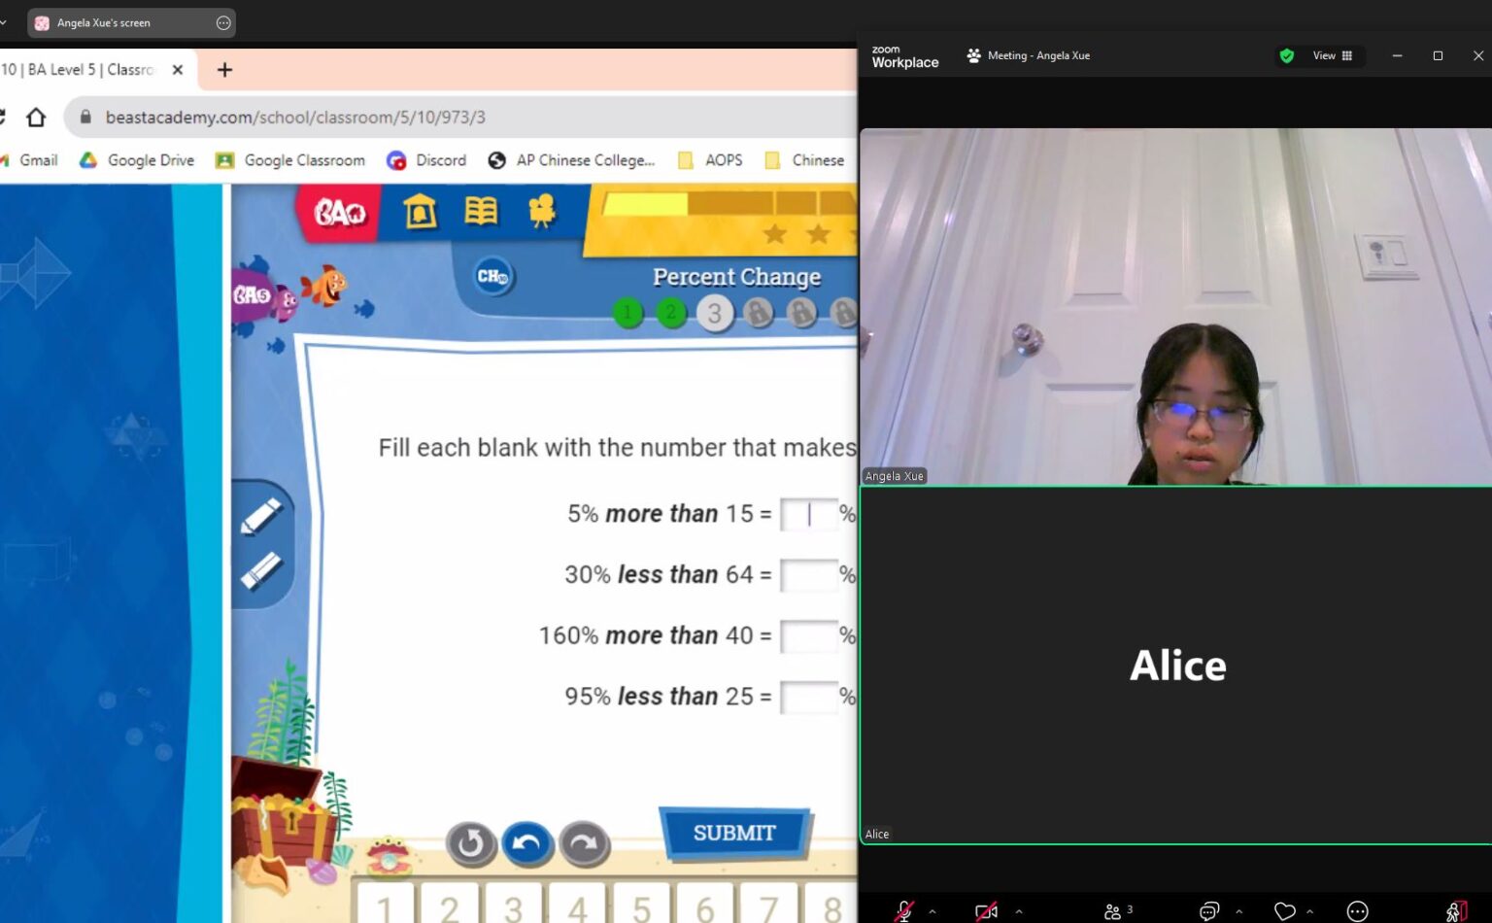Click the second progress star
The image size is (1492, 923).
coord(818,233)
